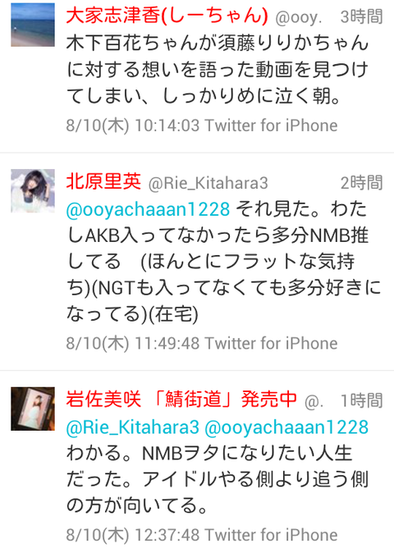
Task: Tap the @ooyachaaan1228 mention in 北原里英's reply
Action: pyautogui.click(x=148, y=209)
